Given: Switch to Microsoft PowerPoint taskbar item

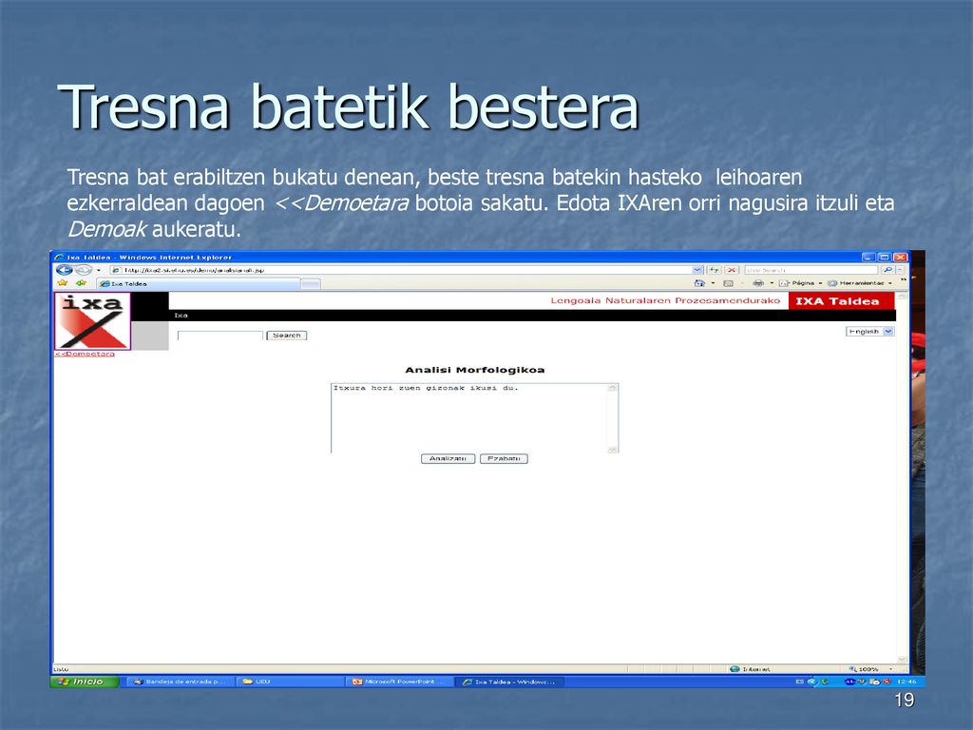Looking at the screenshot, I should click(400, 682).
